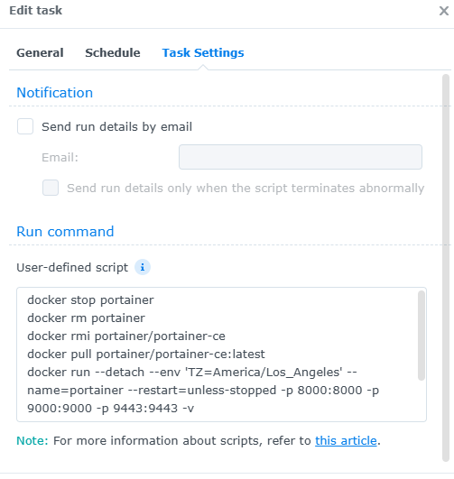Open the General tab
Viewport: 454px width, 479px height.
40,53
